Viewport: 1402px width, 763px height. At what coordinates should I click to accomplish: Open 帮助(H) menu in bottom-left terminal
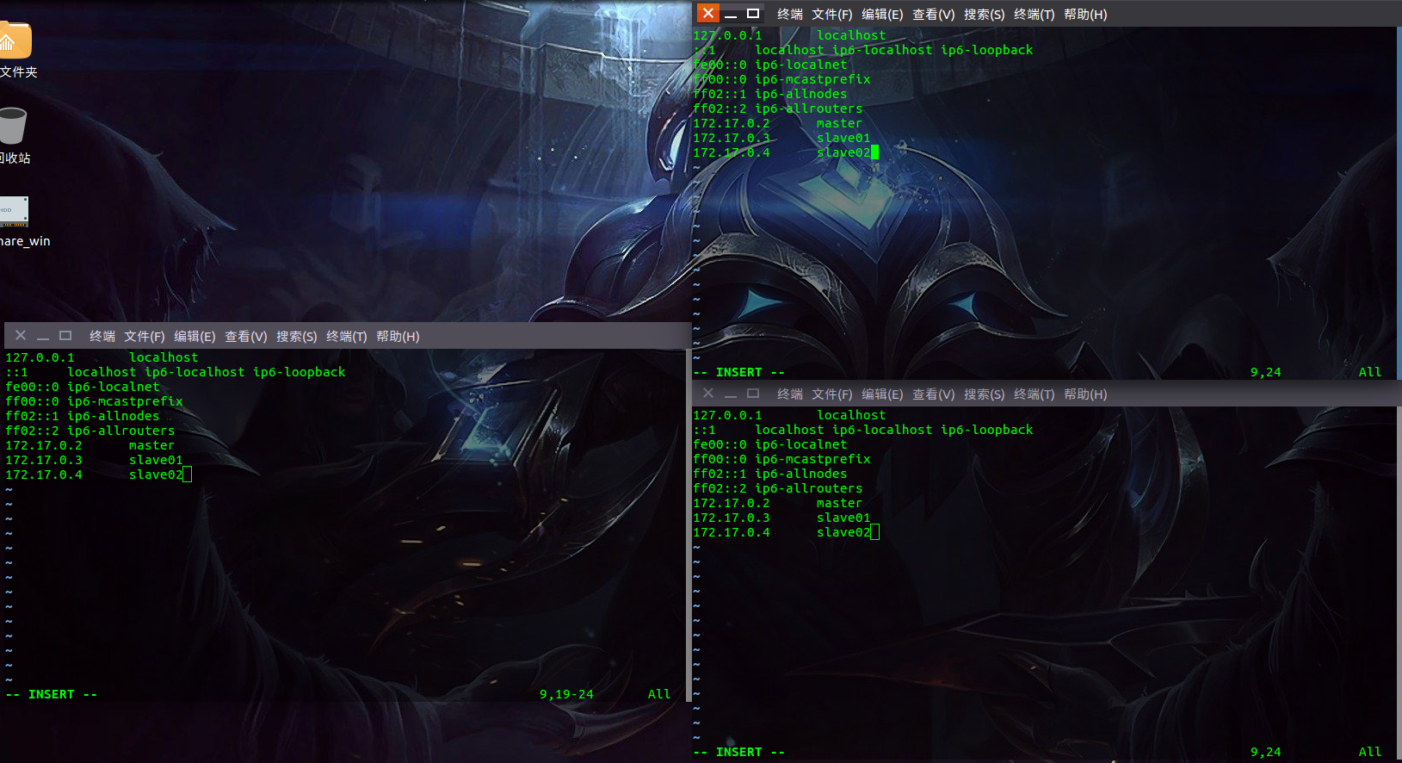[x=398, y=337]
